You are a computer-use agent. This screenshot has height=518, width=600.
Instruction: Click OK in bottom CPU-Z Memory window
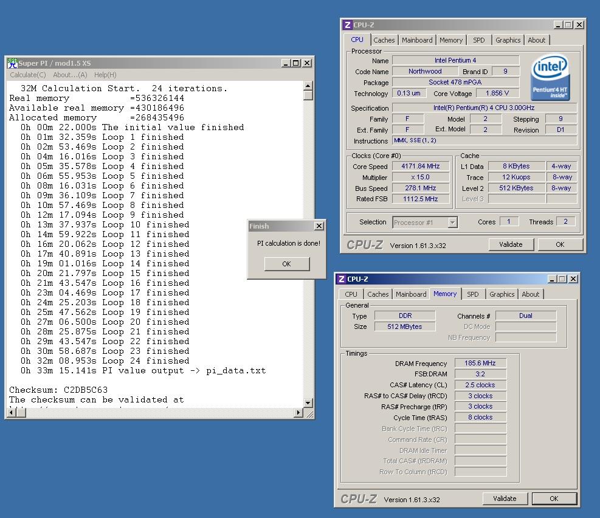pos(554,499)
